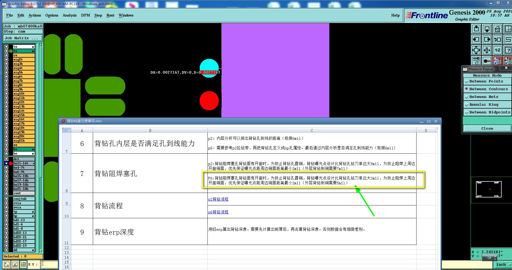
Task: Click the home view icon
Action: [498, 29]
